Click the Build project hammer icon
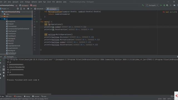 [143, 5]
